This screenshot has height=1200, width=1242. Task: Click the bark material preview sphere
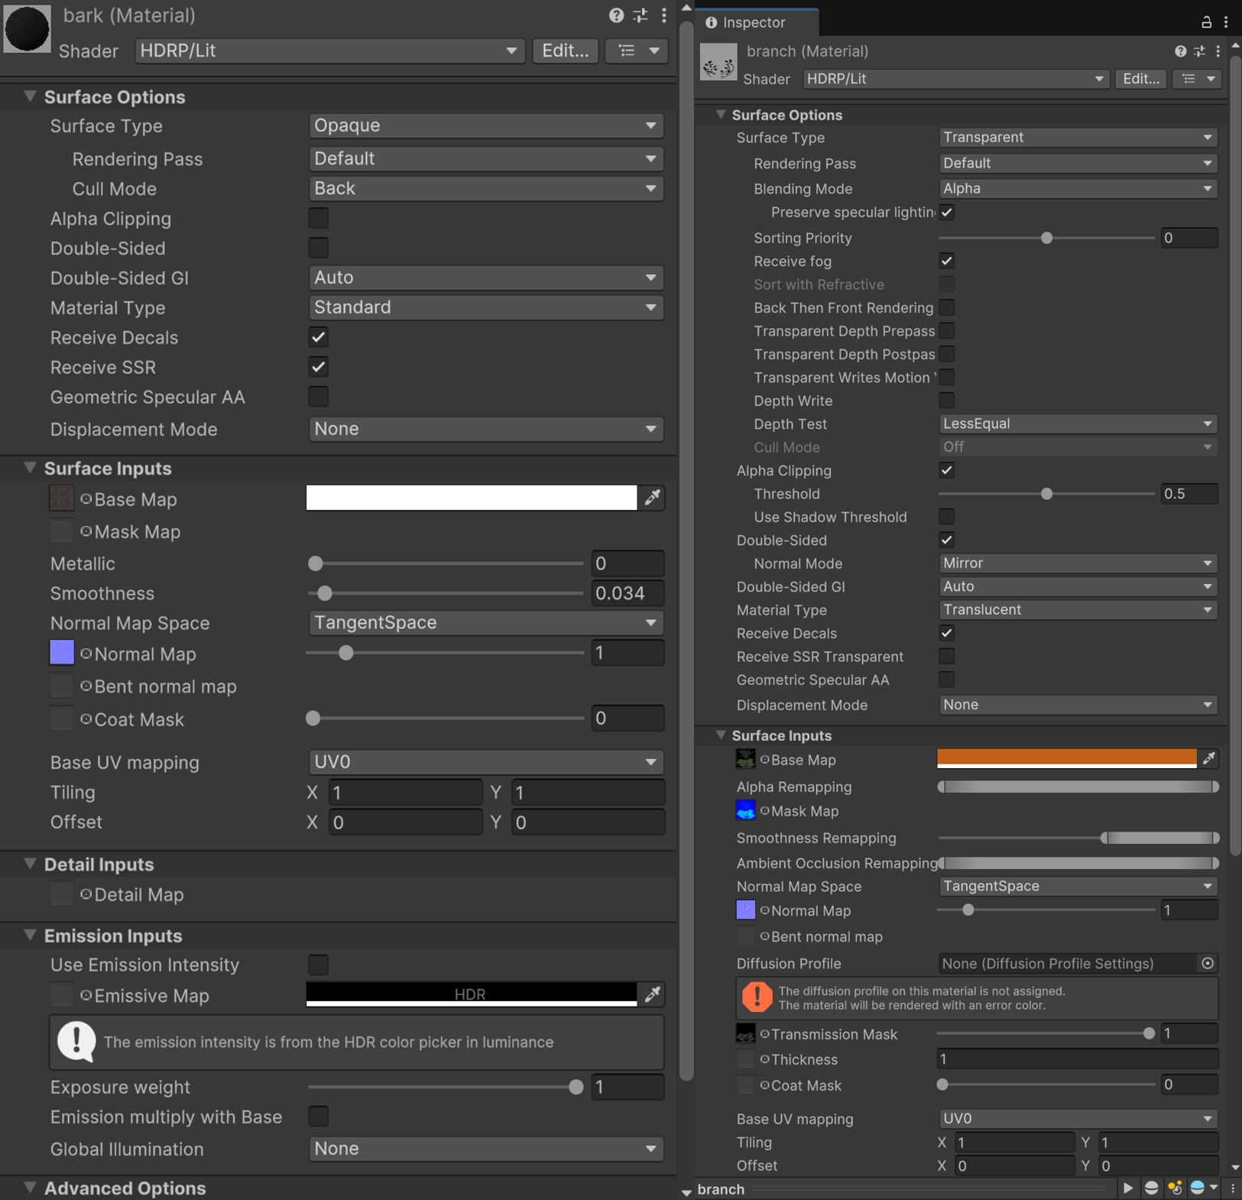(28, 28)
